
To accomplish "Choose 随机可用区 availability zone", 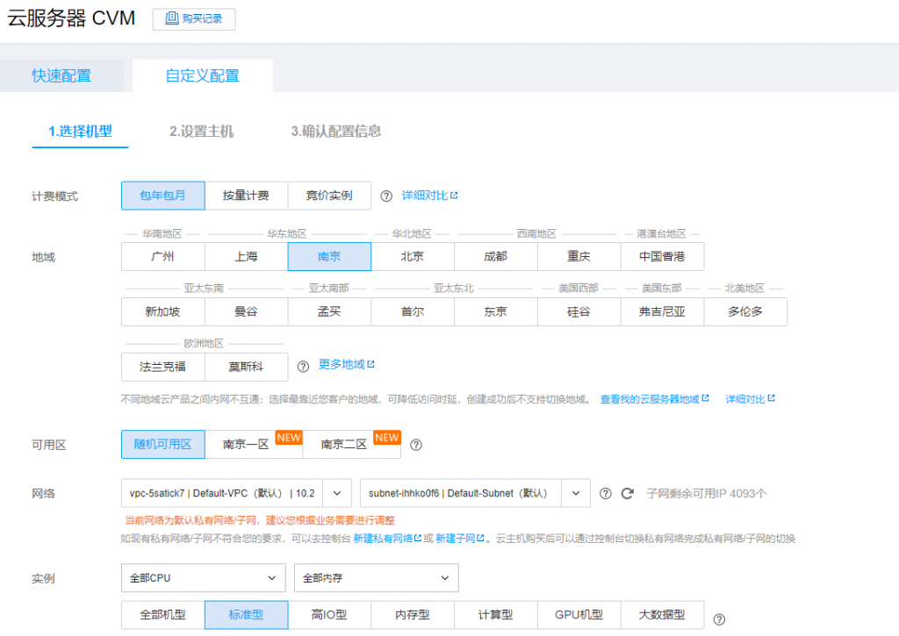I will [162, 445].
